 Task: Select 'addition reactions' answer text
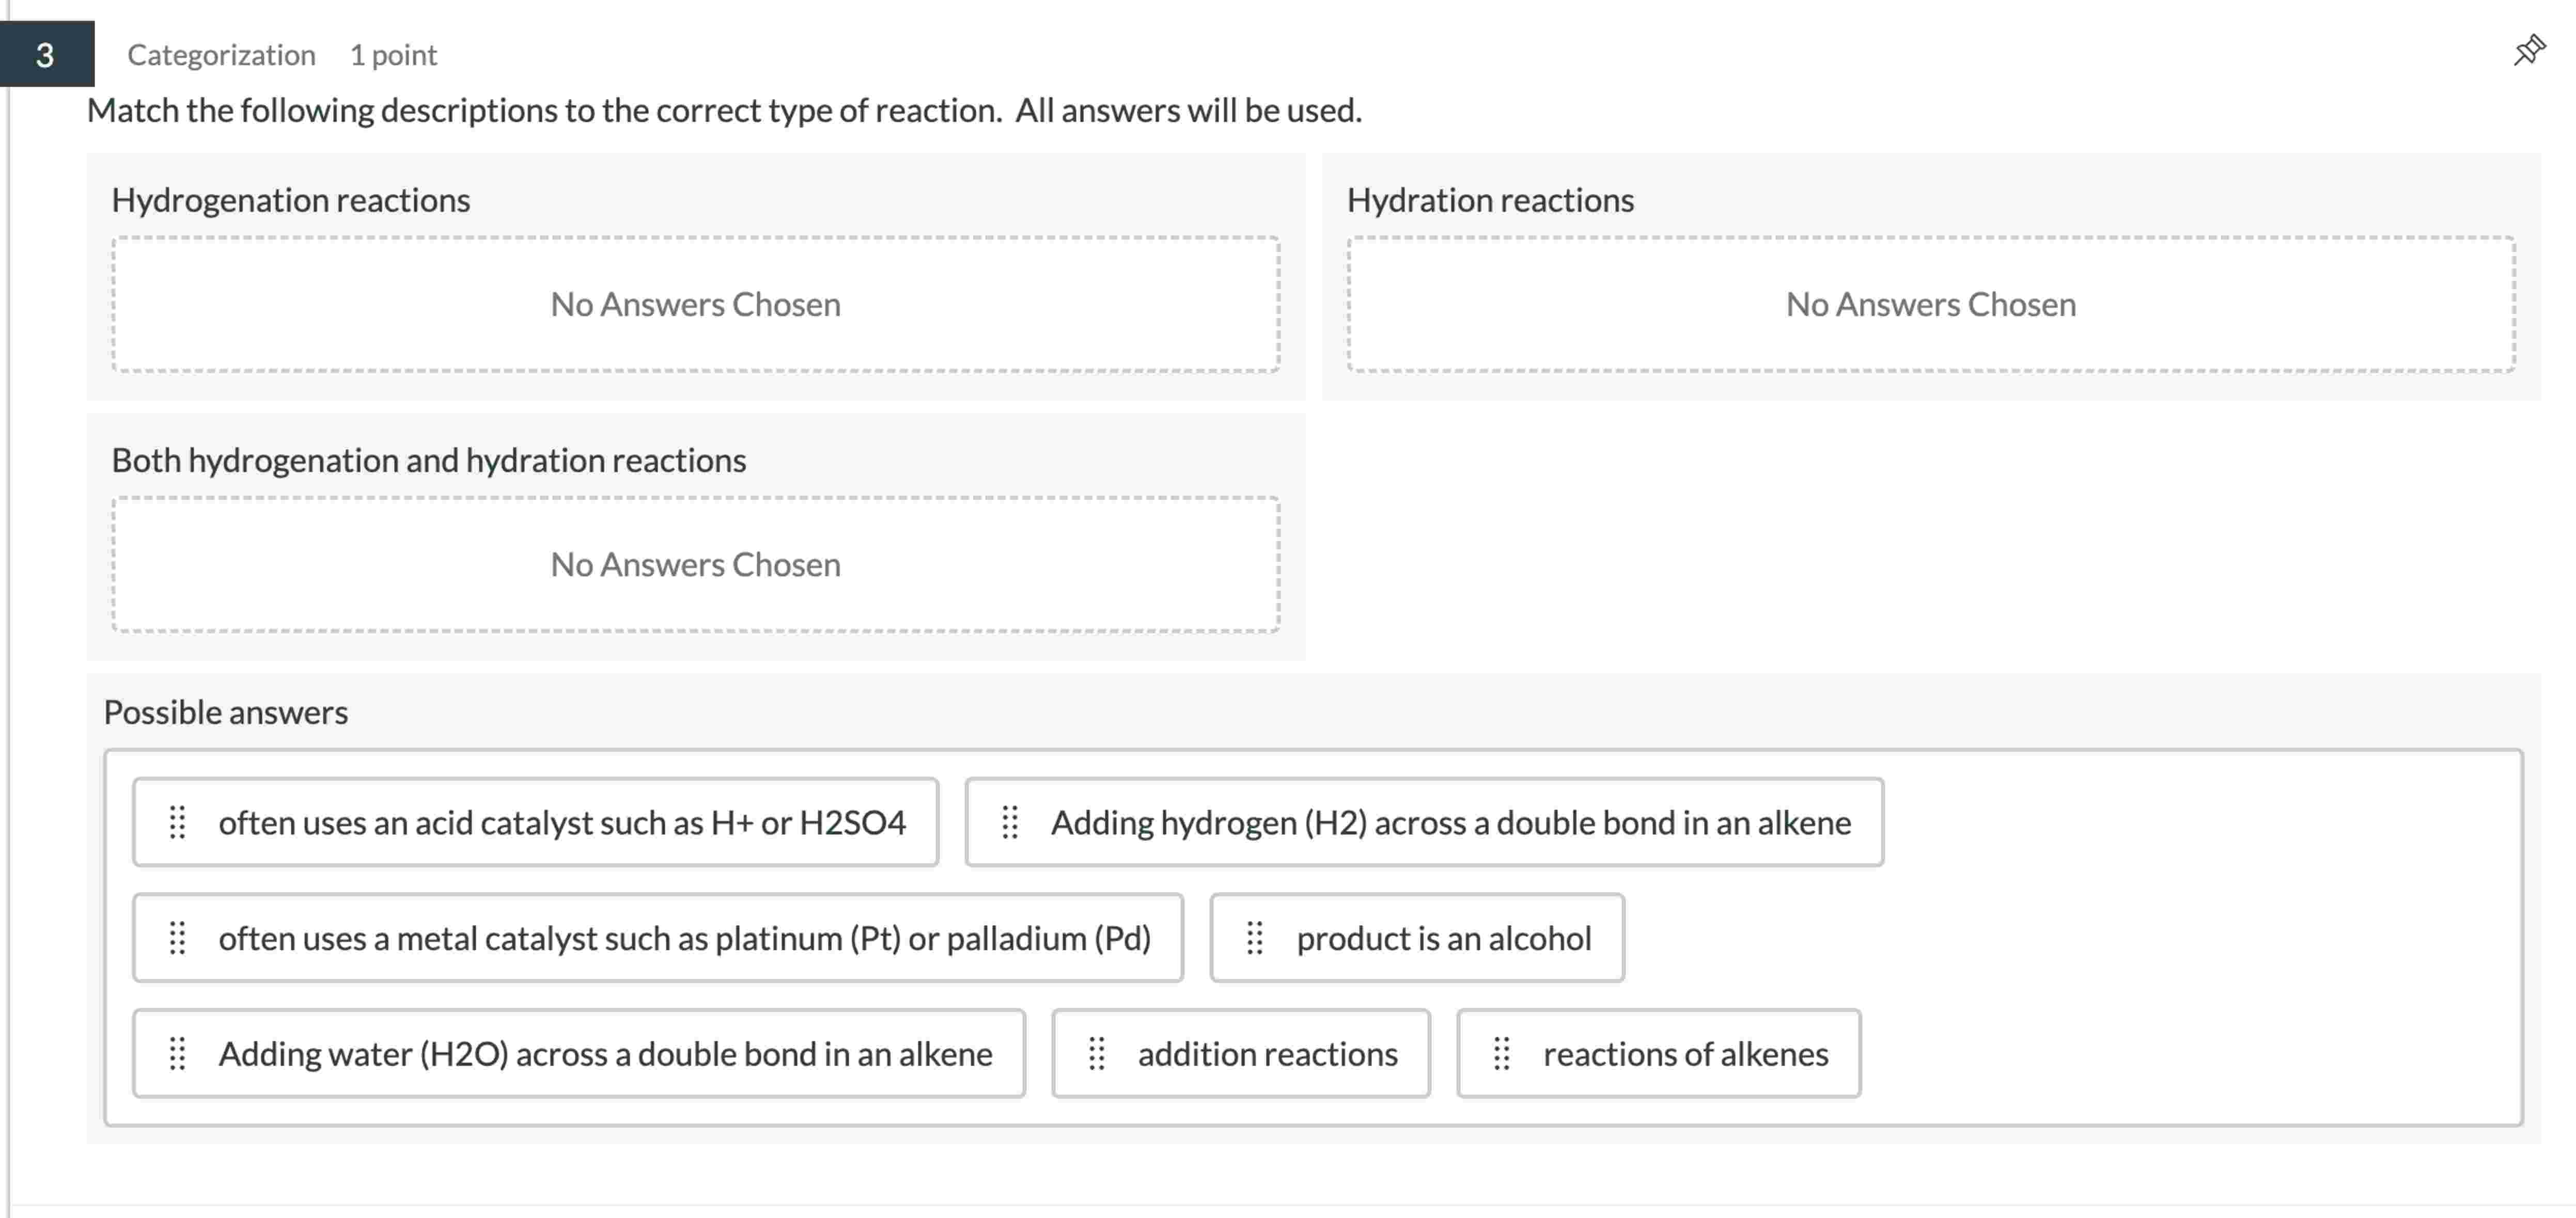pos(1267,1054)
